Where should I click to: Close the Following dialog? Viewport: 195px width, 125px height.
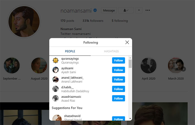pos(127,42)
